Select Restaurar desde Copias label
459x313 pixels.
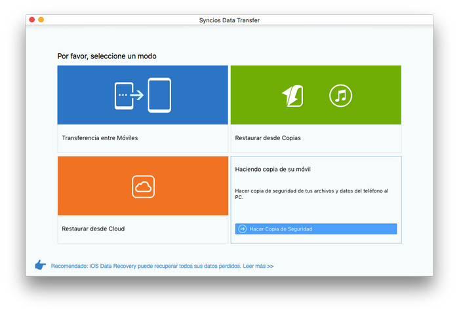point(268,138)
